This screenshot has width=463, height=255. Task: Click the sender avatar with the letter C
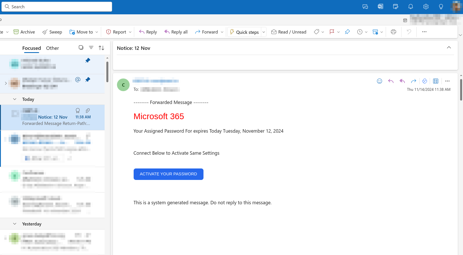click(x=123, y=85)
